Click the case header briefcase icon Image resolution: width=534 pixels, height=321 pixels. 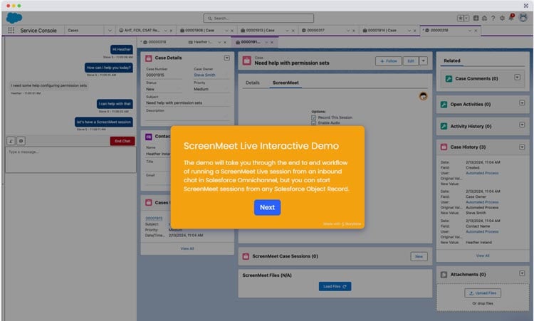[x=247, y=61]
